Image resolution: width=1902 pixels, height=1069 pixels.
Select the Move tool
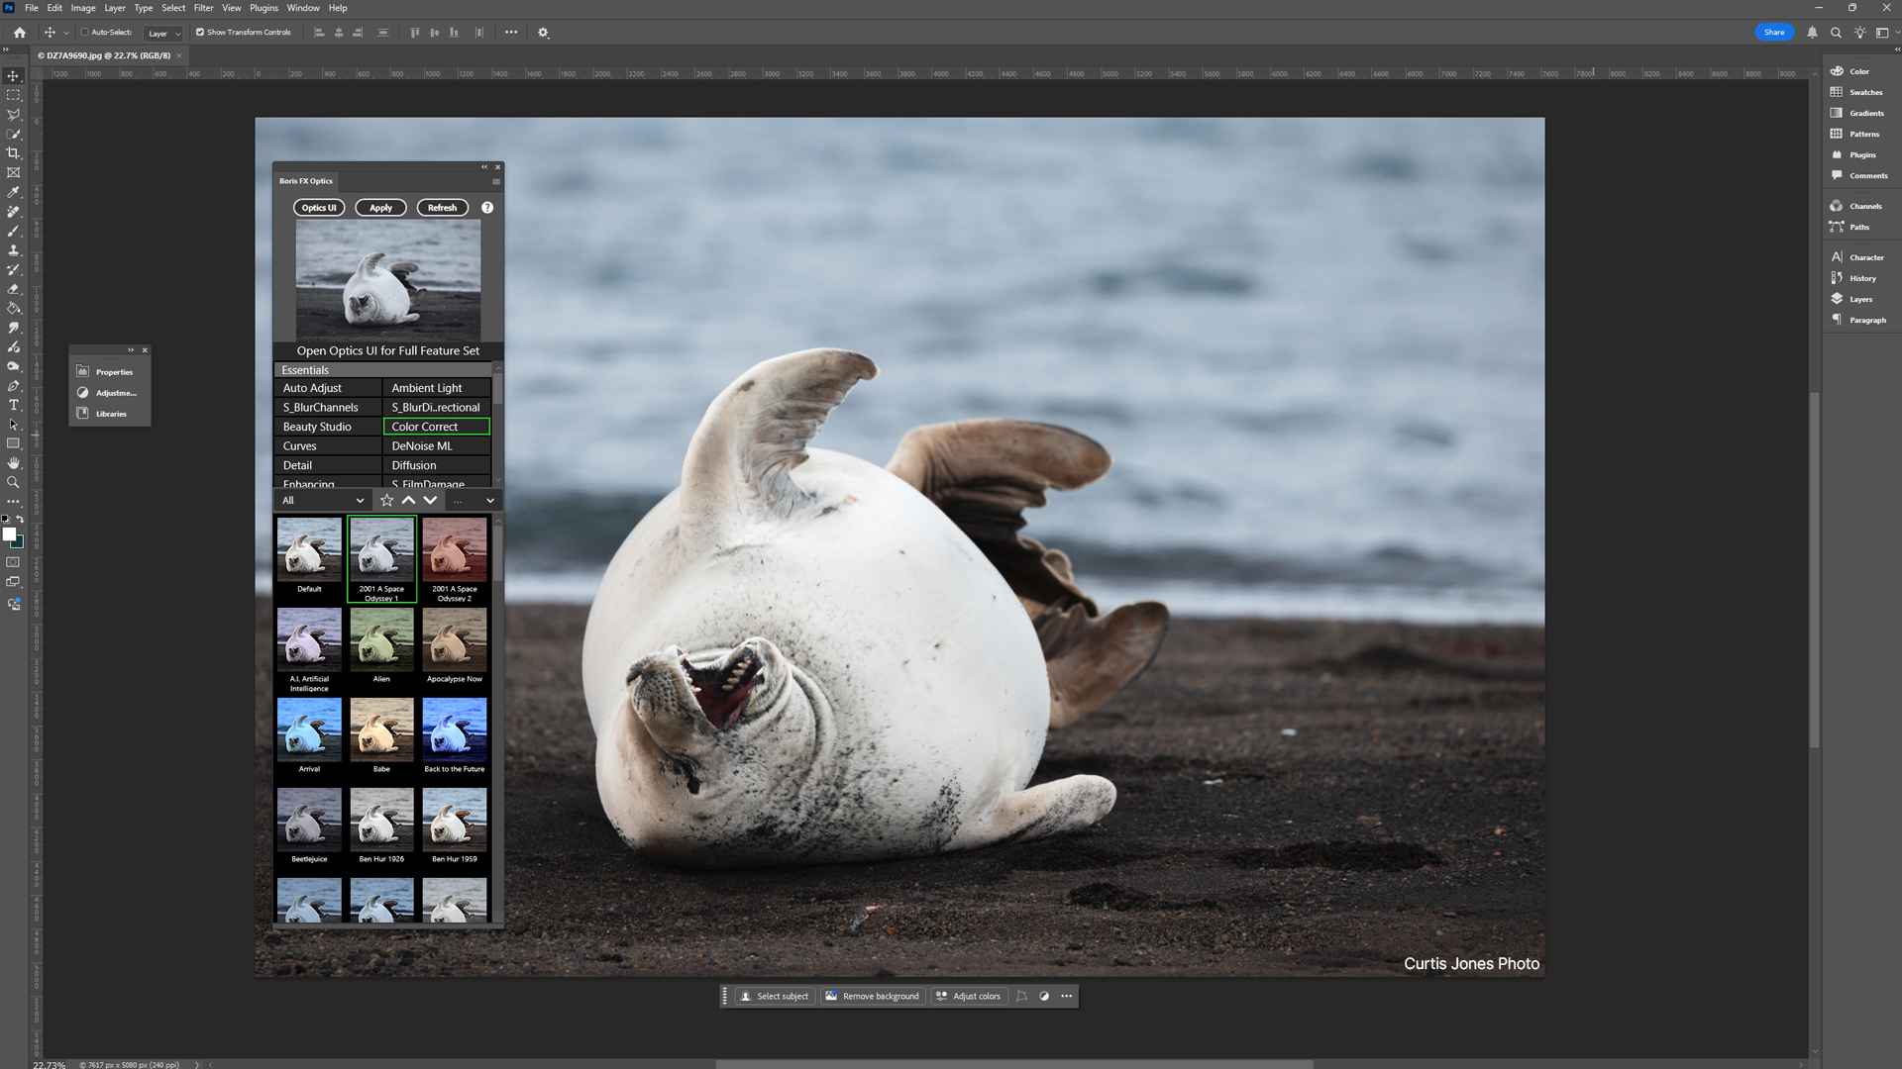tap(13, 74)
